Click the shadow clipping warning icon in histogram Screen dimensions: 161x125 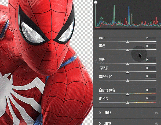coord(96,2)
